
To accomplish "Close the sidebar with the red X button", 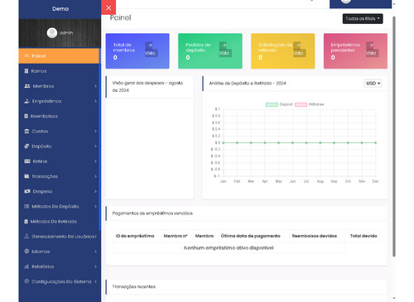I will pos(108,7).
